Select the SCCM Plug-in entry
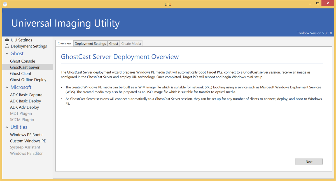This screenshot has height=181, width=336. click(x=22, y=120)
